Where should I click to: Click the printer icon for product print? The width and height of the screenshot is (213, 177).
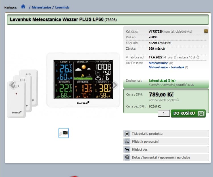coord(127,134)
